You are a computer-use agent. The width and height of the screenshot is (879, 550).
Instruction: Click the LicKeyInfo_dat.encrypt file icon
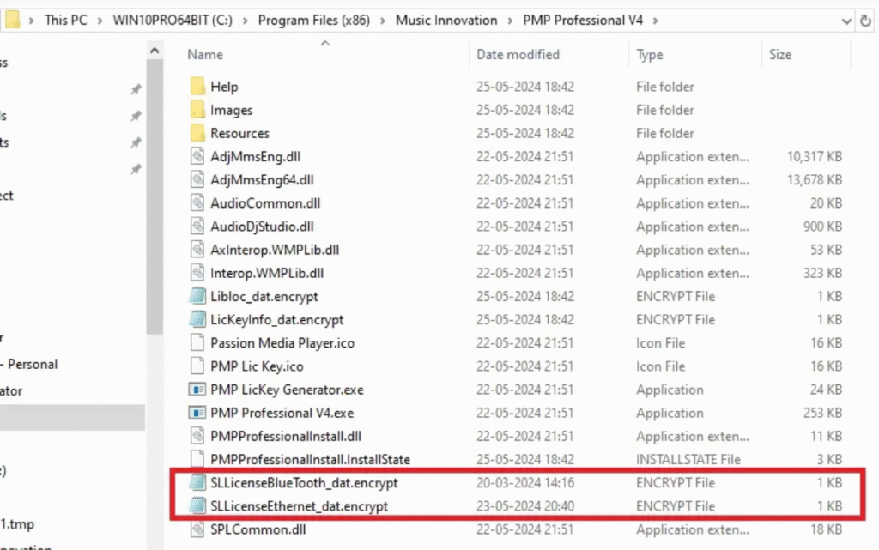197,320
